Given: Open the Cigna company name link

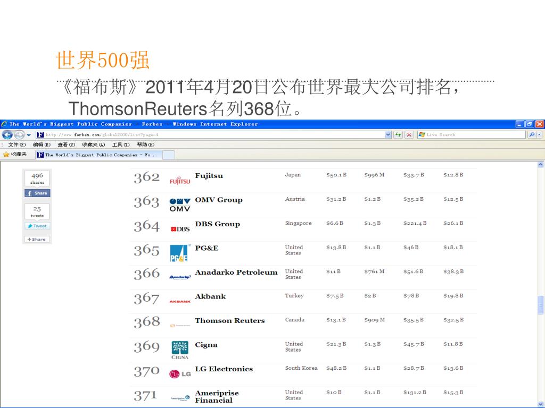Looking at the screenshot, I should coord(206,345).
